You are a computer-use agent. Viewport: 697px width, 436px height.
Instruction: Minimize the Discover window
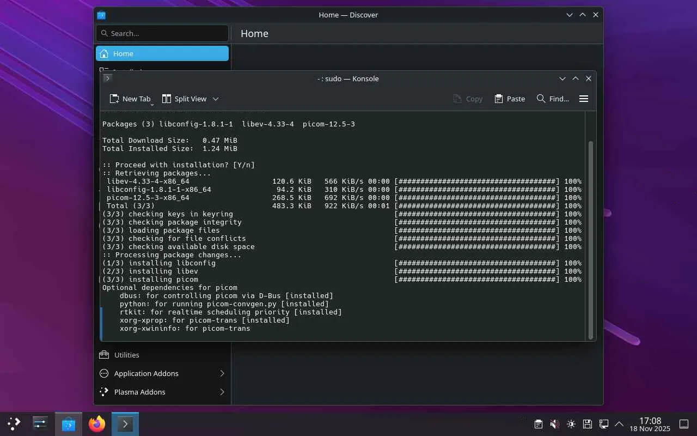pyautogui.click(x=570, y=15)
